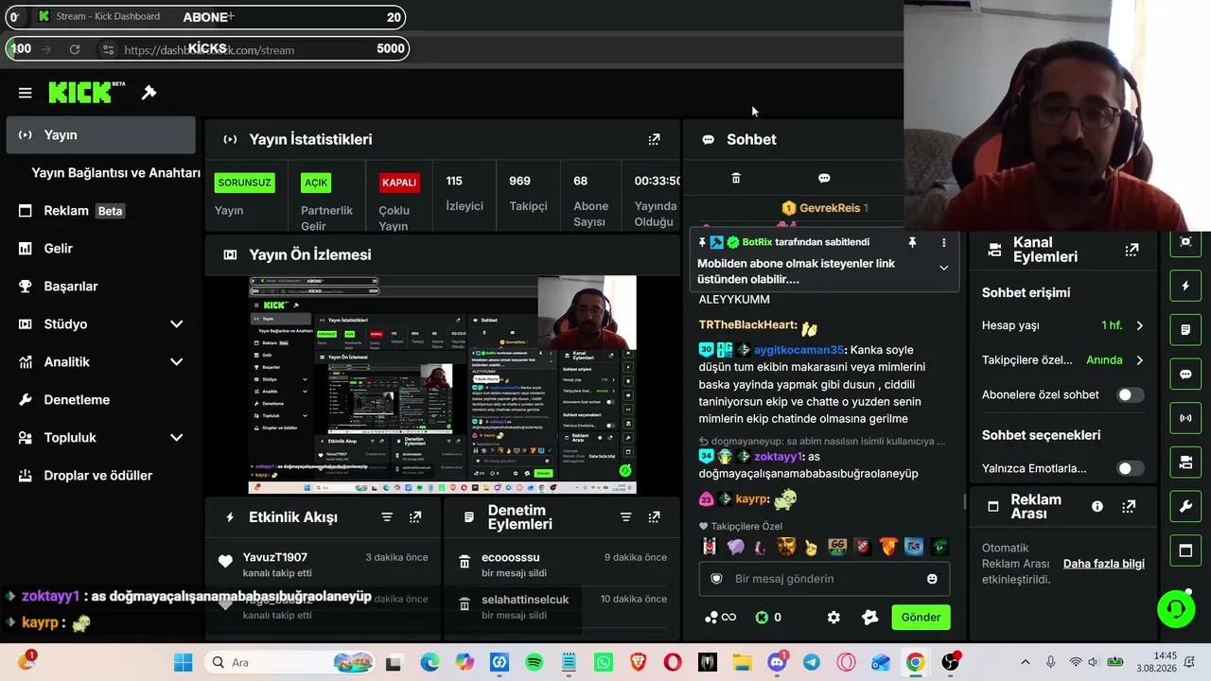Click the chat bubble icon in right sidebar
1211x681 pixels.
[x=1185, y=374]
